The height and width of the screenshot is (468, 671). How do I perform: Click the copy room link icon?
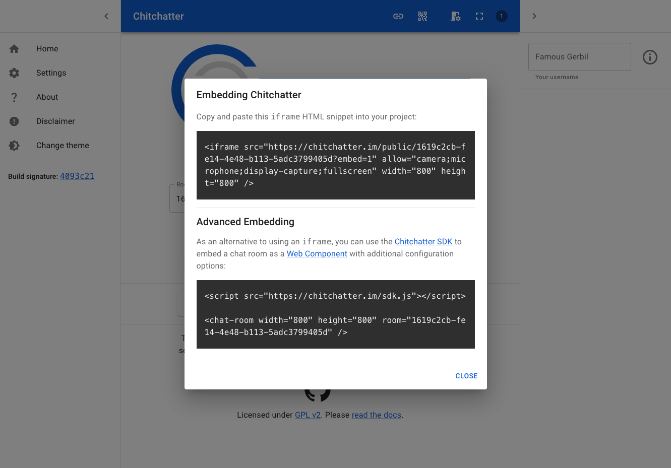(x=398, y=16)
